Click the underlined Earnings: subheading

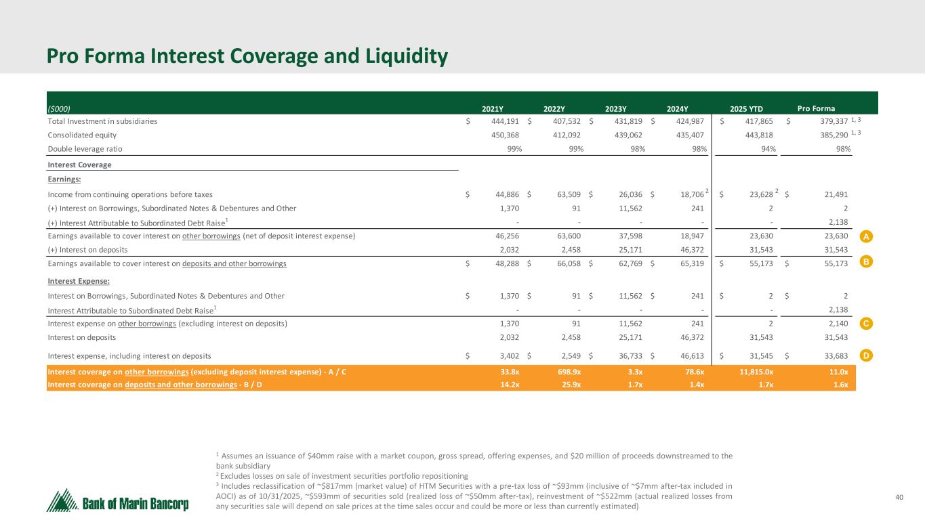64,179
